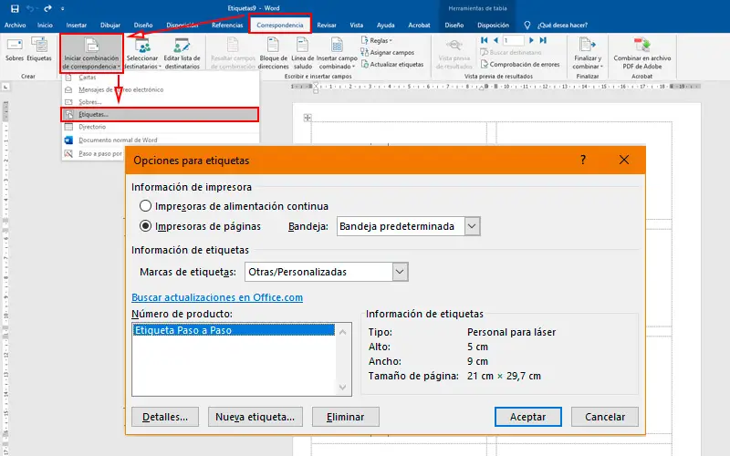Go to first record arrow
The width and height of the screenshot is (730, 456).
coord(485,40)
